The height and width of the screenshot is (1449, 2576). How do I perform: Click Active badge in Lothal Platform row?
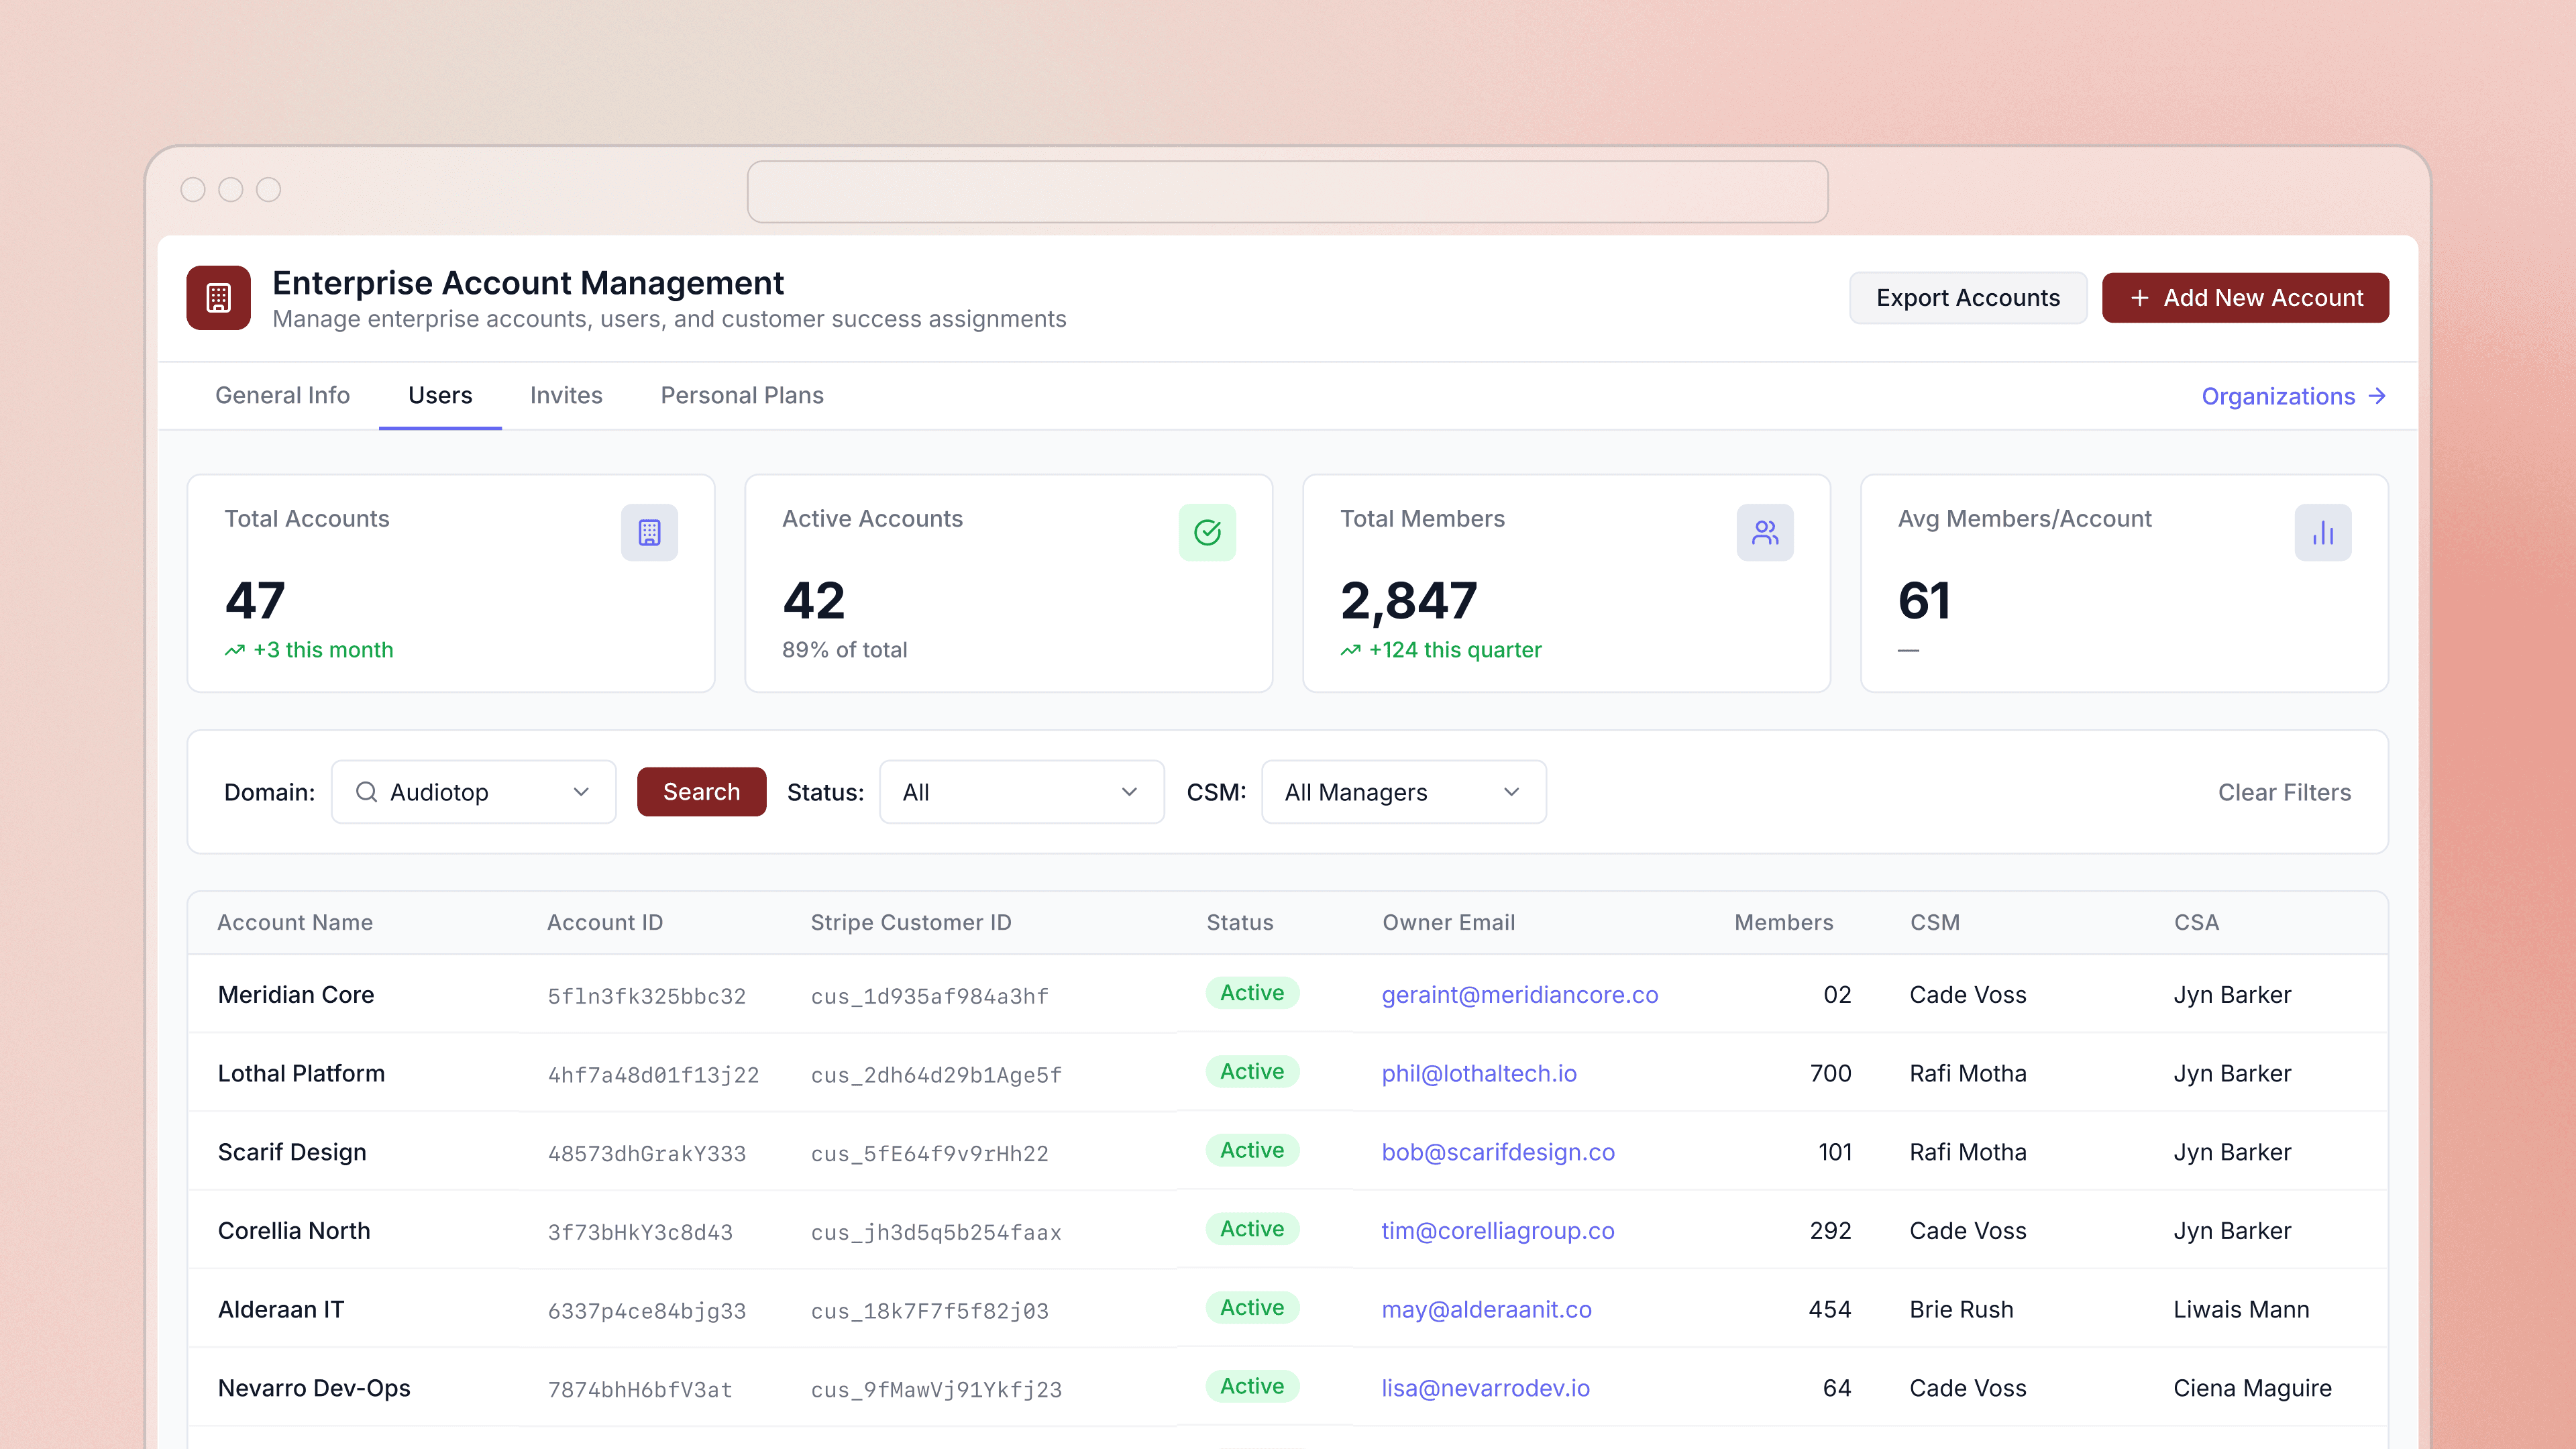pos(1252,1071)
